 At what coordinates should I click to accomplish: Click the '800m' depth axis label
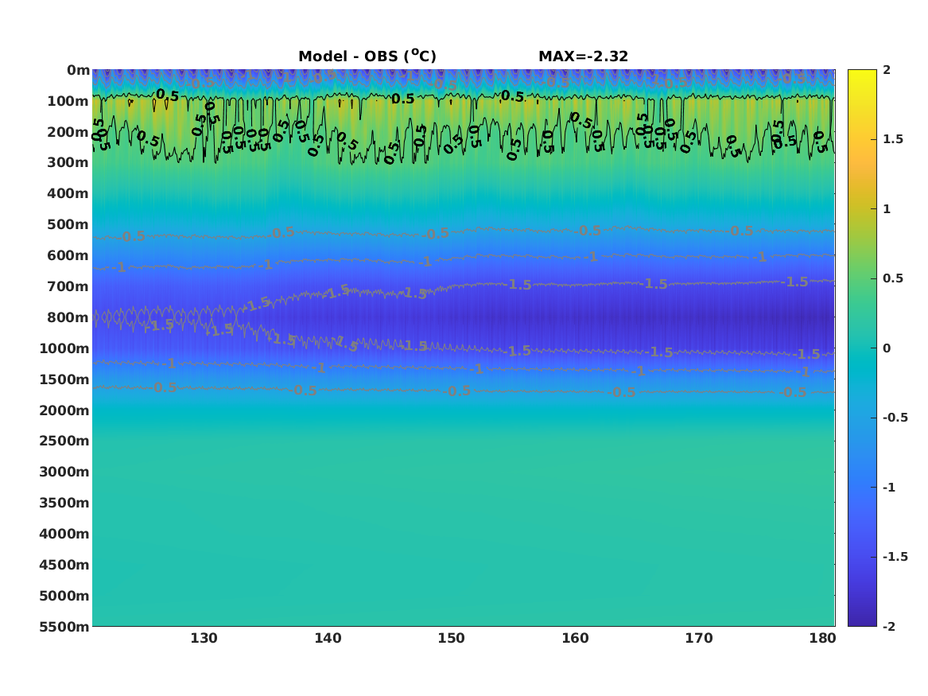point(68,317)
